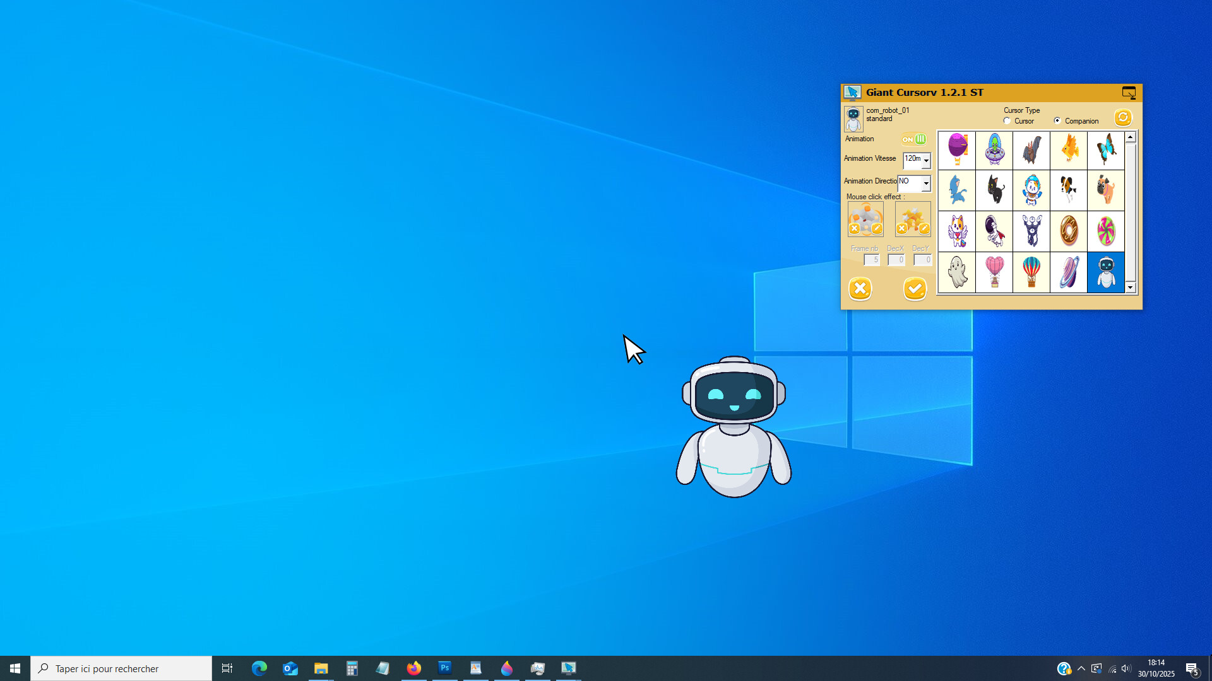Open the Animation Vitesse dropdown
The height and width of the screenshot is (681, 1212).
926,161
